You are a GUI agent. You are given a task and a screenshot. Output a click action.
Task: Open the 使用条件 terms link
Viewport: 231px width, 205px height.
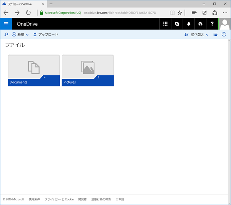coord(34,199)
